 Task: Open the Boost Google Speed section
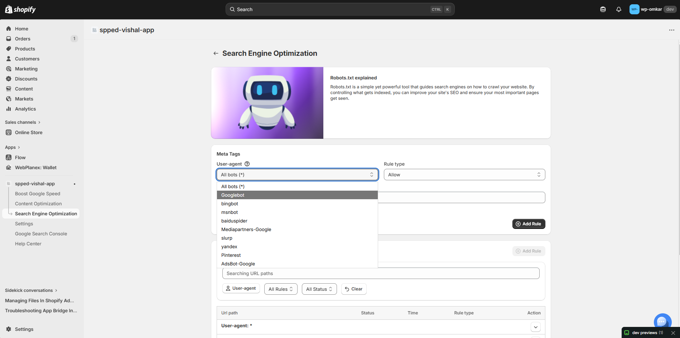tap(38, 194)
